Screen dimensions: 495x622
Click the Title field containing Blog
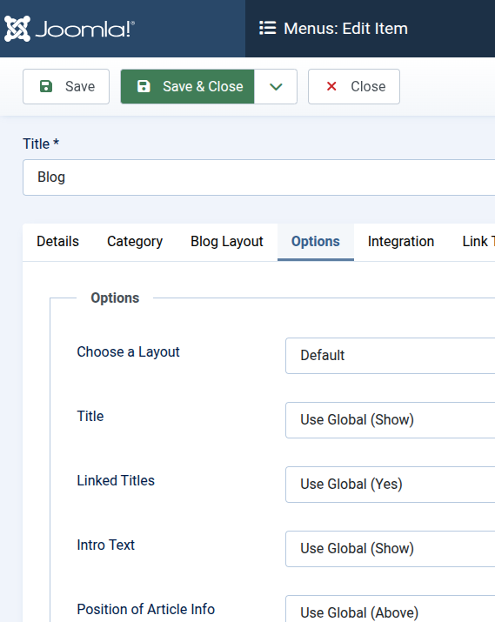click(x=258, y=177)
